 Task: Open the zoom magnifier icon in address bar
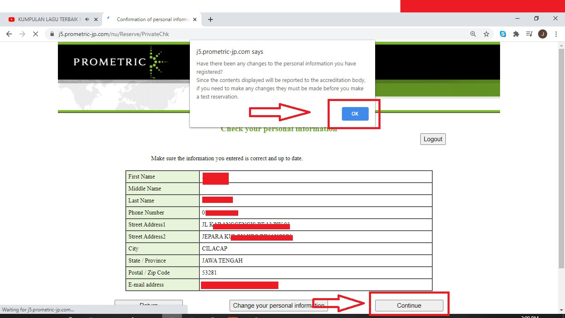pyautogui.click(x=473, y=34)
